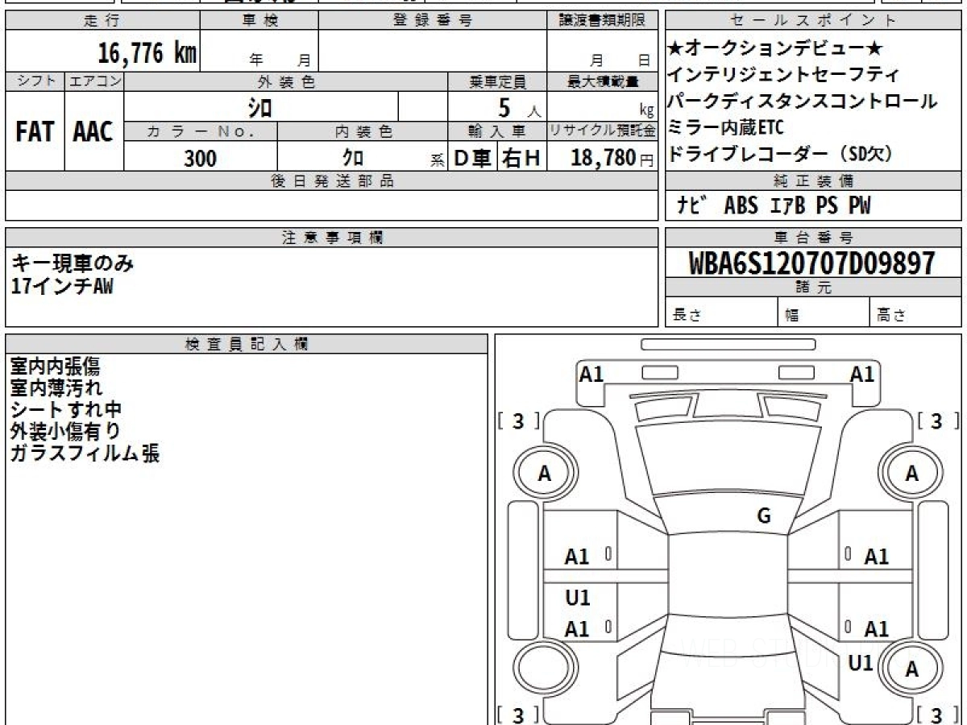
Task: Select the 走行 header cell
Action: tap(102, 21)
